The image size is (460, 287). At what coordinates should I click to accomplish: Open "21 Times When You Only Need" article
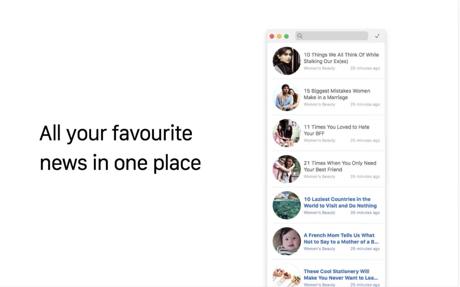(x=340, y=166)
